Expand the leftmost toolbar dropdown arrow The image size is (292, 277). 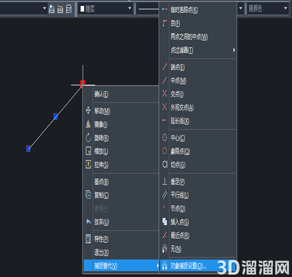(44, 8)
